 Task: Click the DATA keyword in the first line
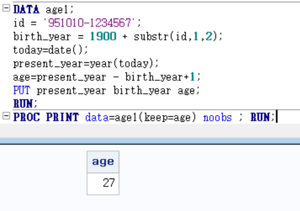coord(26,10)
